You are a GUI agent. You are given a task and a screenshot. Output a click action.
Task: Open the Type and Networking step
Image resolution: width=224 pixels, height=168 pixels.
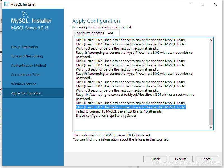[x=27, y=56]
